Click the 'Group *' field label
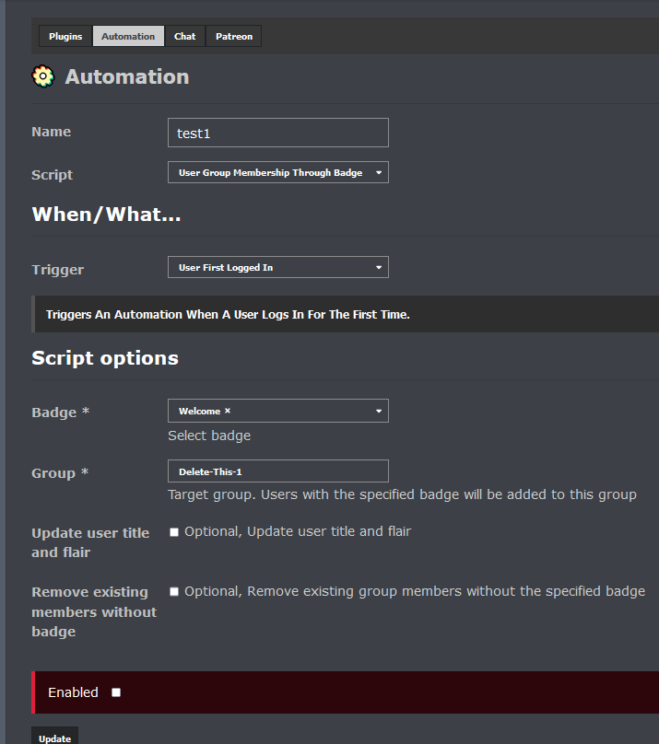 pos(60,473)
